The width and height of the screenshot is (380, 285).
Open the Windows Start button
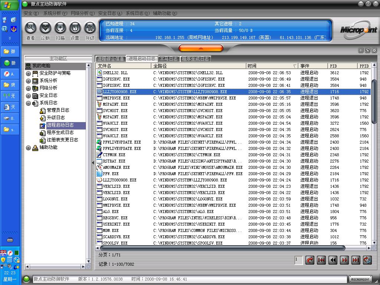point(9,5)
